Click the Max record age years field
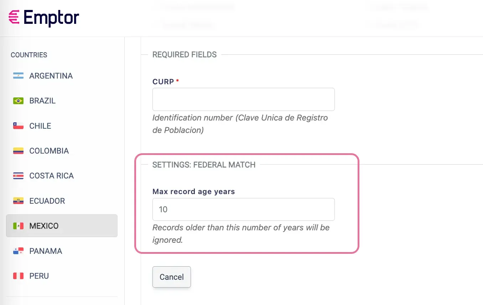The height and width of the screenshot is (305, 483). pyautogui.click(x=243, y=209)
